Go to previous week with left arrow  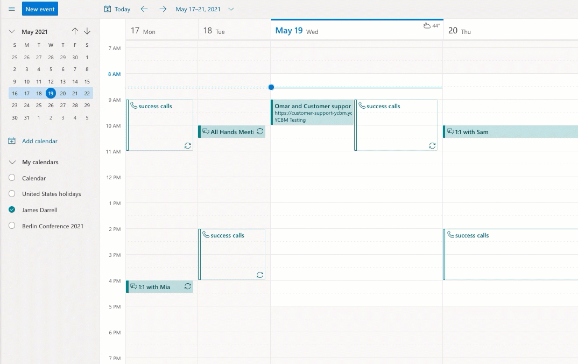[144, 9]
